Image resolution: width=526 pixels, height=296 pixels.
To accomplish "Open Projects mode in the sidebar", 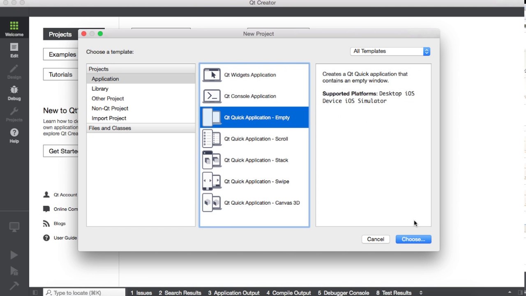I will [14, 114].
